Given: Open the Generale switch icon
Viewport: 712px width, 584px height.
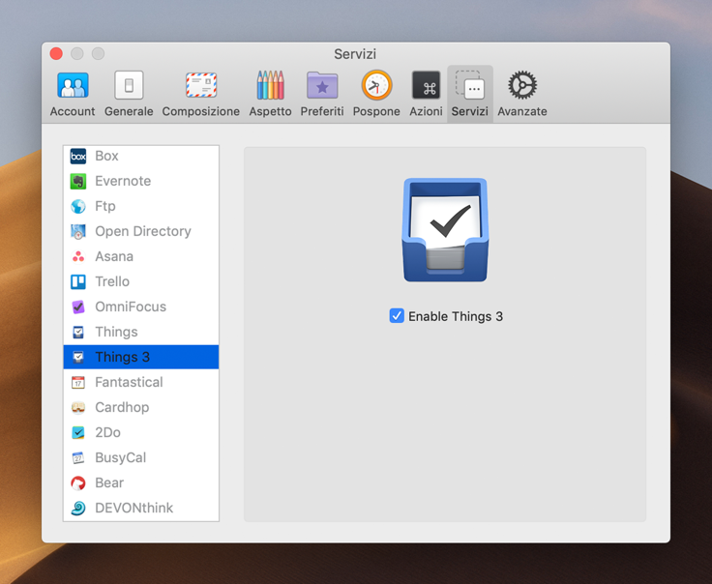Looking at the screenshot, I should point(129,85).
